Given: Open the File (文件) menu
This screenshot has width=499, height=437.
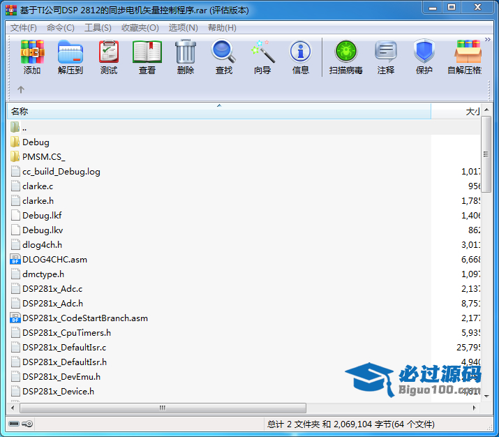Looking at the screenshot, I should [24, 28].
